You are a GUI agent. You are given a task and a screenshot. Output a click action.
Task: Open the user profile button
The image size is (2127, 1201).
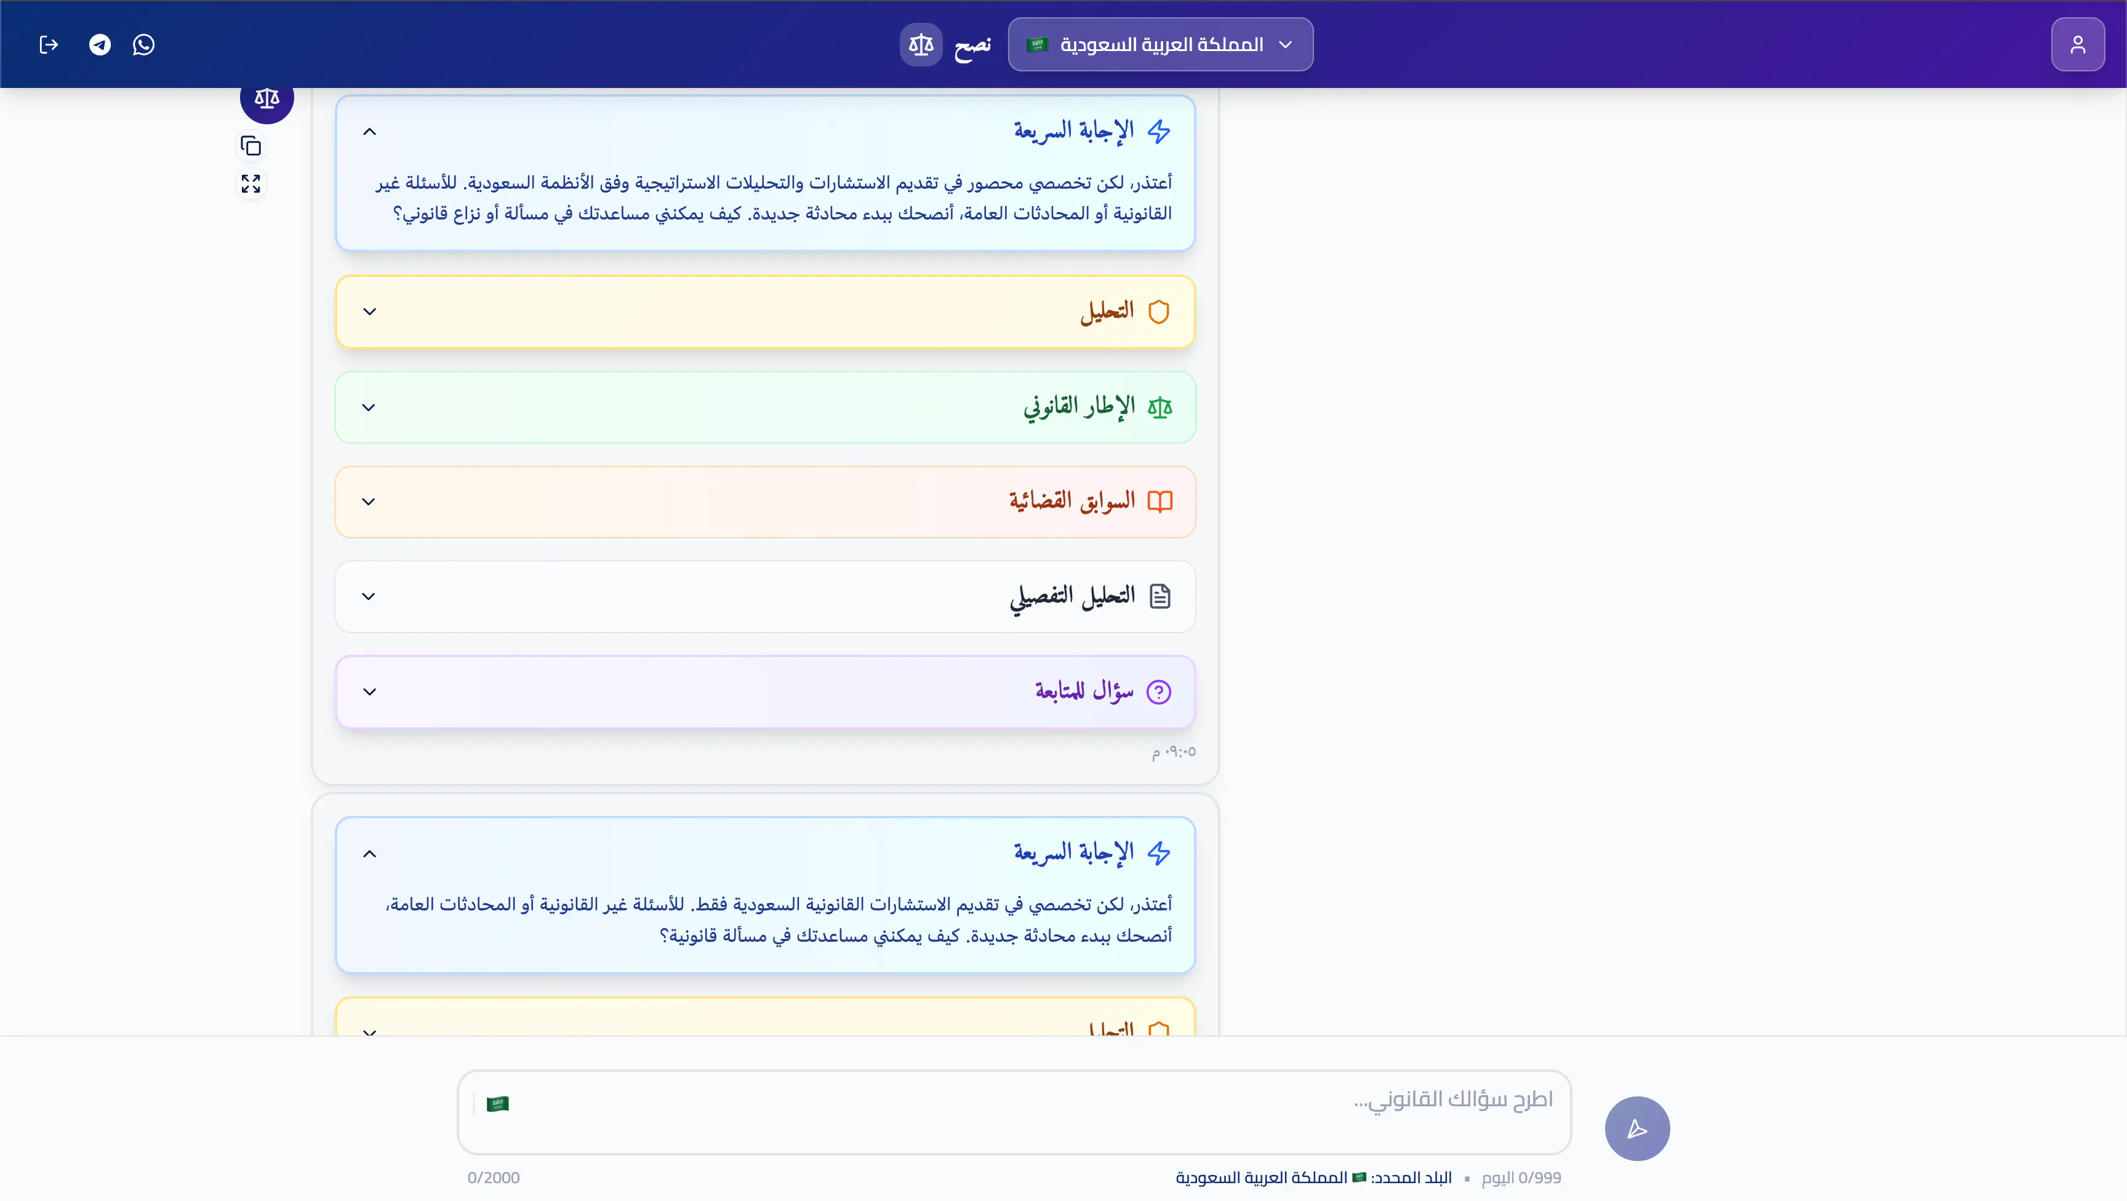tap(2078, 44)
